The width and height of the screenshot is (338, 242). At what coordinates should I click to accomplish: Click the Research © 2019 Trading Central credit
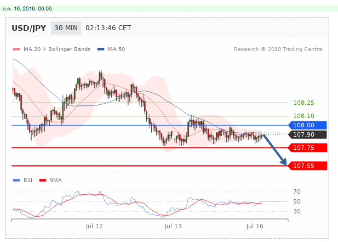point(279,49)
